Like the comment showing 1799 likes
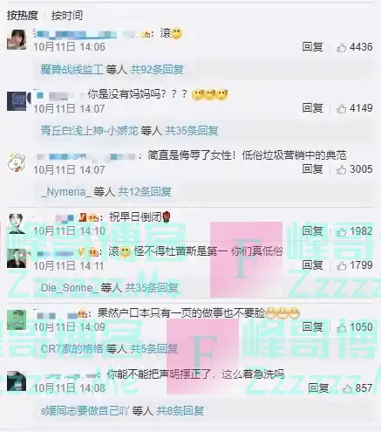The width and height of the screenshot is (381, 432). [341, 265]
